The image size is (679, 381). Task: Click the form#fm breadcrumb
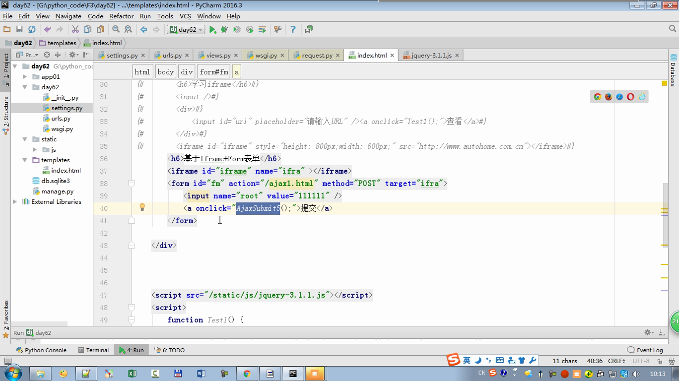[x=214, y=71]
